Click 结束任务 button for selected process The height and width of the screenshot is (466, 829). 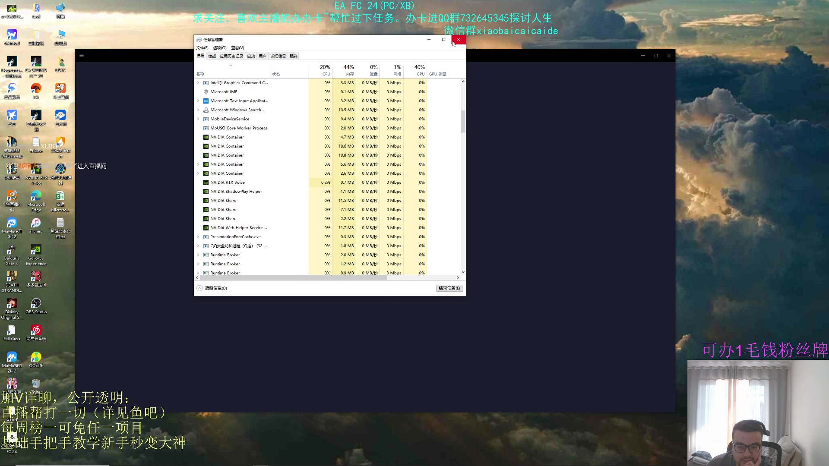point(449,288)
